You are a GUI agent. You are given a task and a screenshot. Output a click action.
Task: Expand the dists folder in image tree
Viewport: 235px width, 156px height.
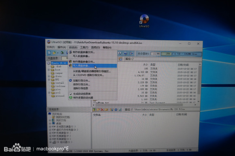tap(49, 76)
